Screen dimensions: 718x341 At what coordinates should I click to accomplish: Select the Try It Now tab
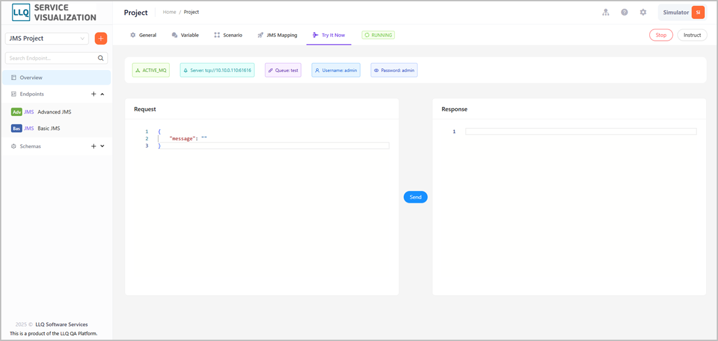[x=329, y=35]
